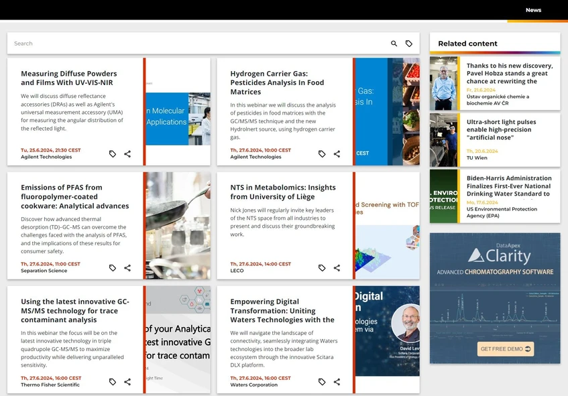Click 'Th, 27.6.2024, 14:00 CEST' date
568x396 pixels.
pos(260,264)
